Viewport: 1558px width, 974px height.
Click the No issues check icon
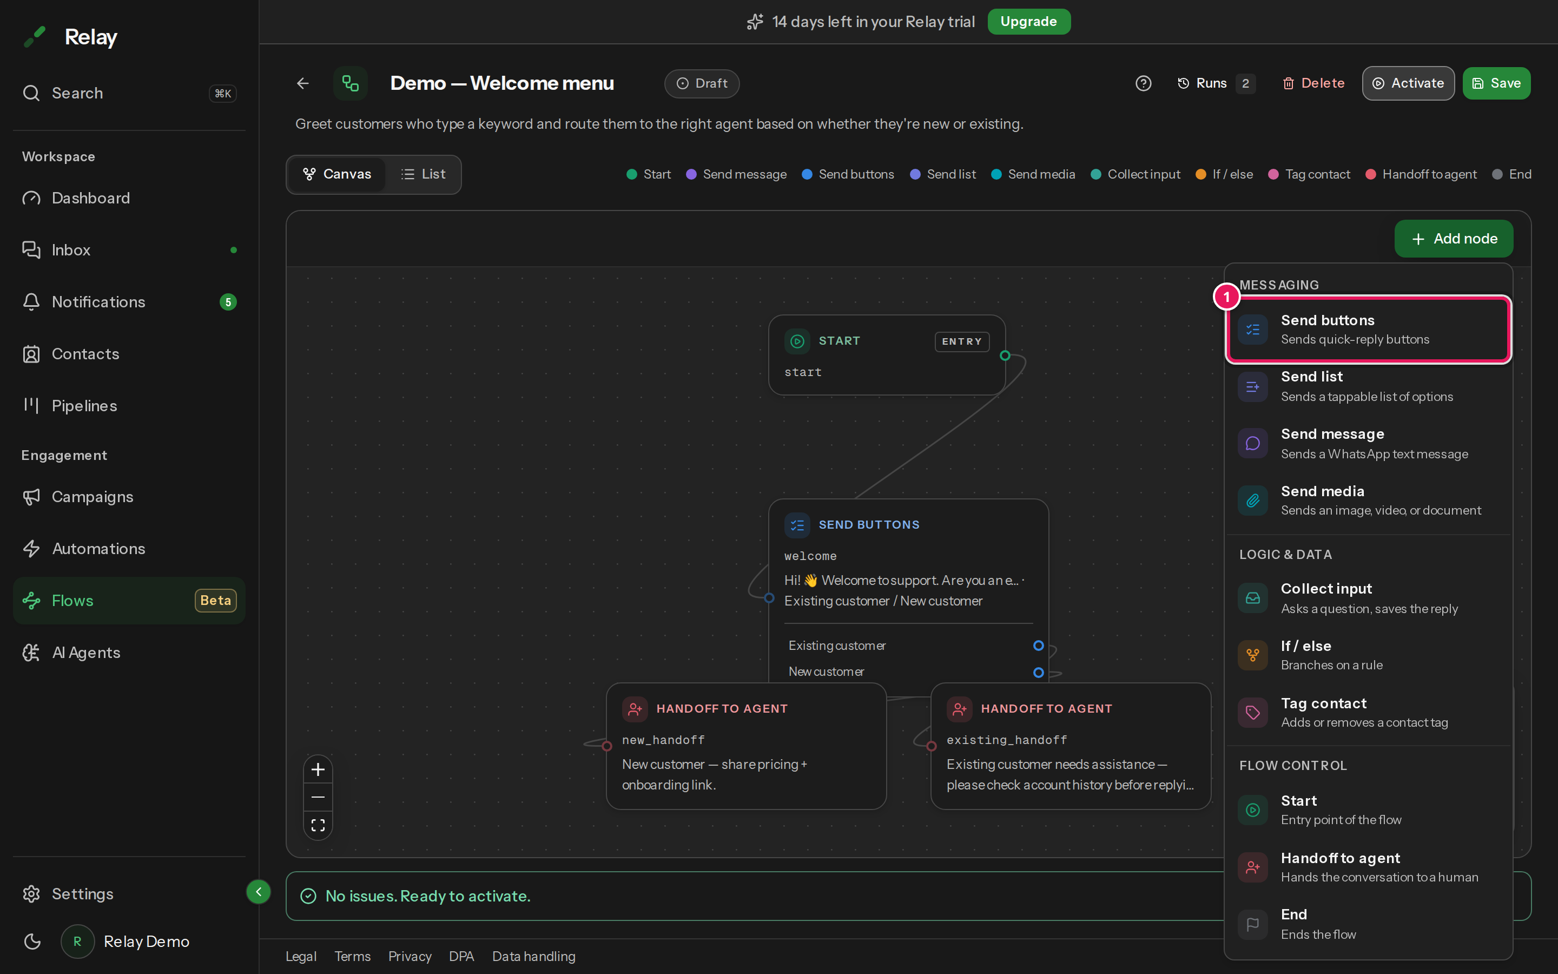[308, 896]
